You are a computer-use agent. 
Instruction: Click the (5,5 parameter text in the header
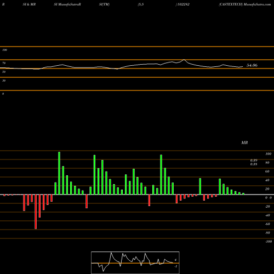pos(141,4)
